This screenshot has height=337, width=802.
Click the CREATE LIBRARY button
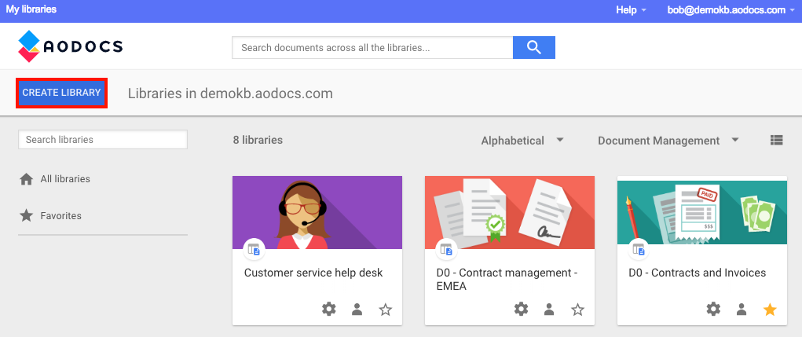pyautogui.click(x=61, y=93)
